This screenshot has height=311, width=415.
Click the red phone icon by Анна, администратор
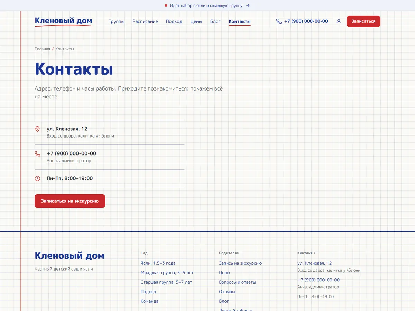38,154
